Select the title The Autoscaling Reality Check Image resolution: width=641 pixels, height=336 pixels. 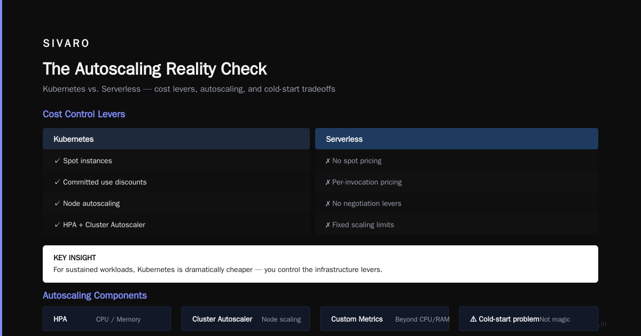[155, 69]
